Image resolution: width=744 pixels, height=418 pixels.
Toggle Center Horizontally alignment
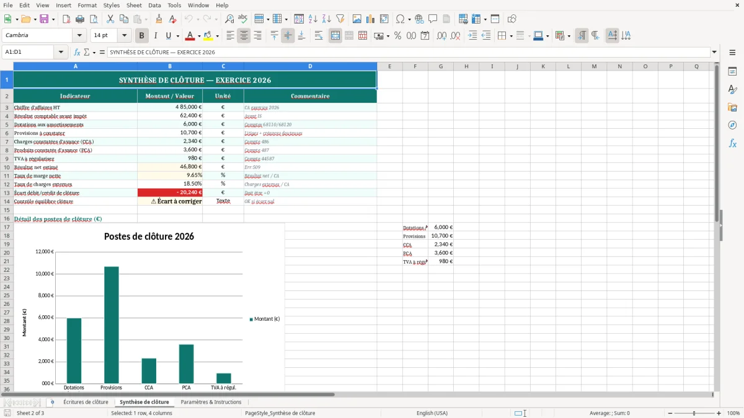[244, 36]
